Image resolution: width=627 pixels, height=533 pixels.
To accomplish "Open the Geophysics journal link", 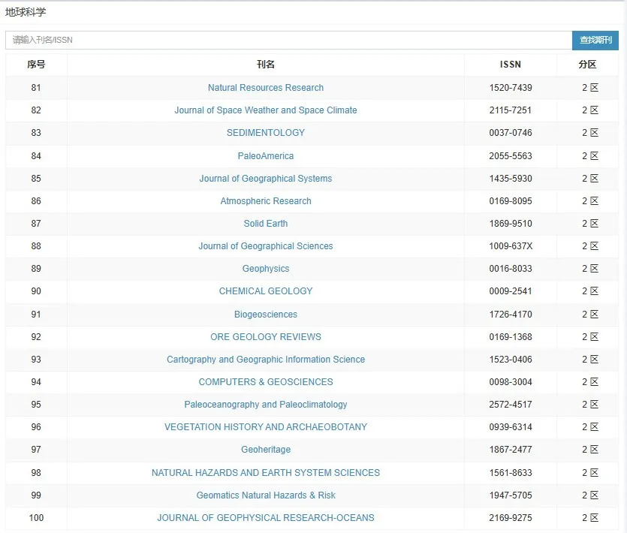I will [x=266, y=269].
